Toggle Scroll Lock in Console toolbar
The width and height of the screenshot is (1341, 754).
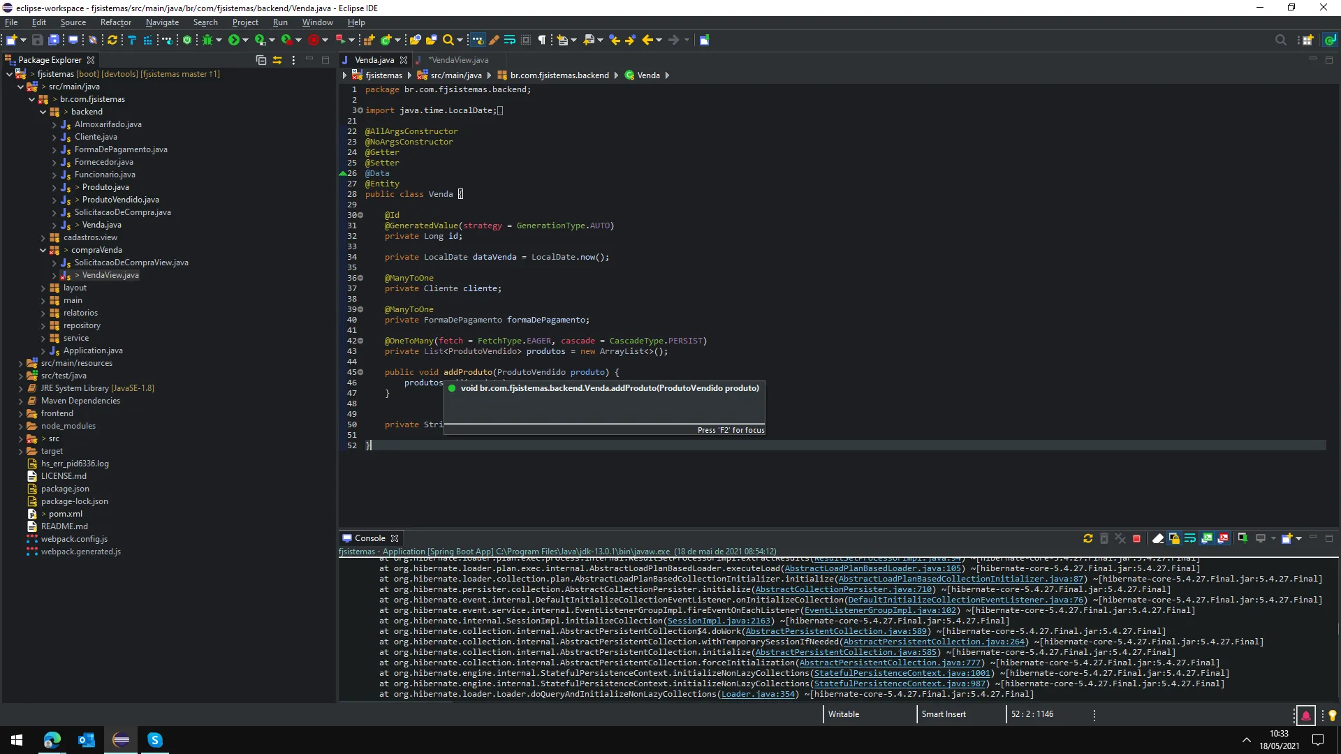coord(1174,538)
